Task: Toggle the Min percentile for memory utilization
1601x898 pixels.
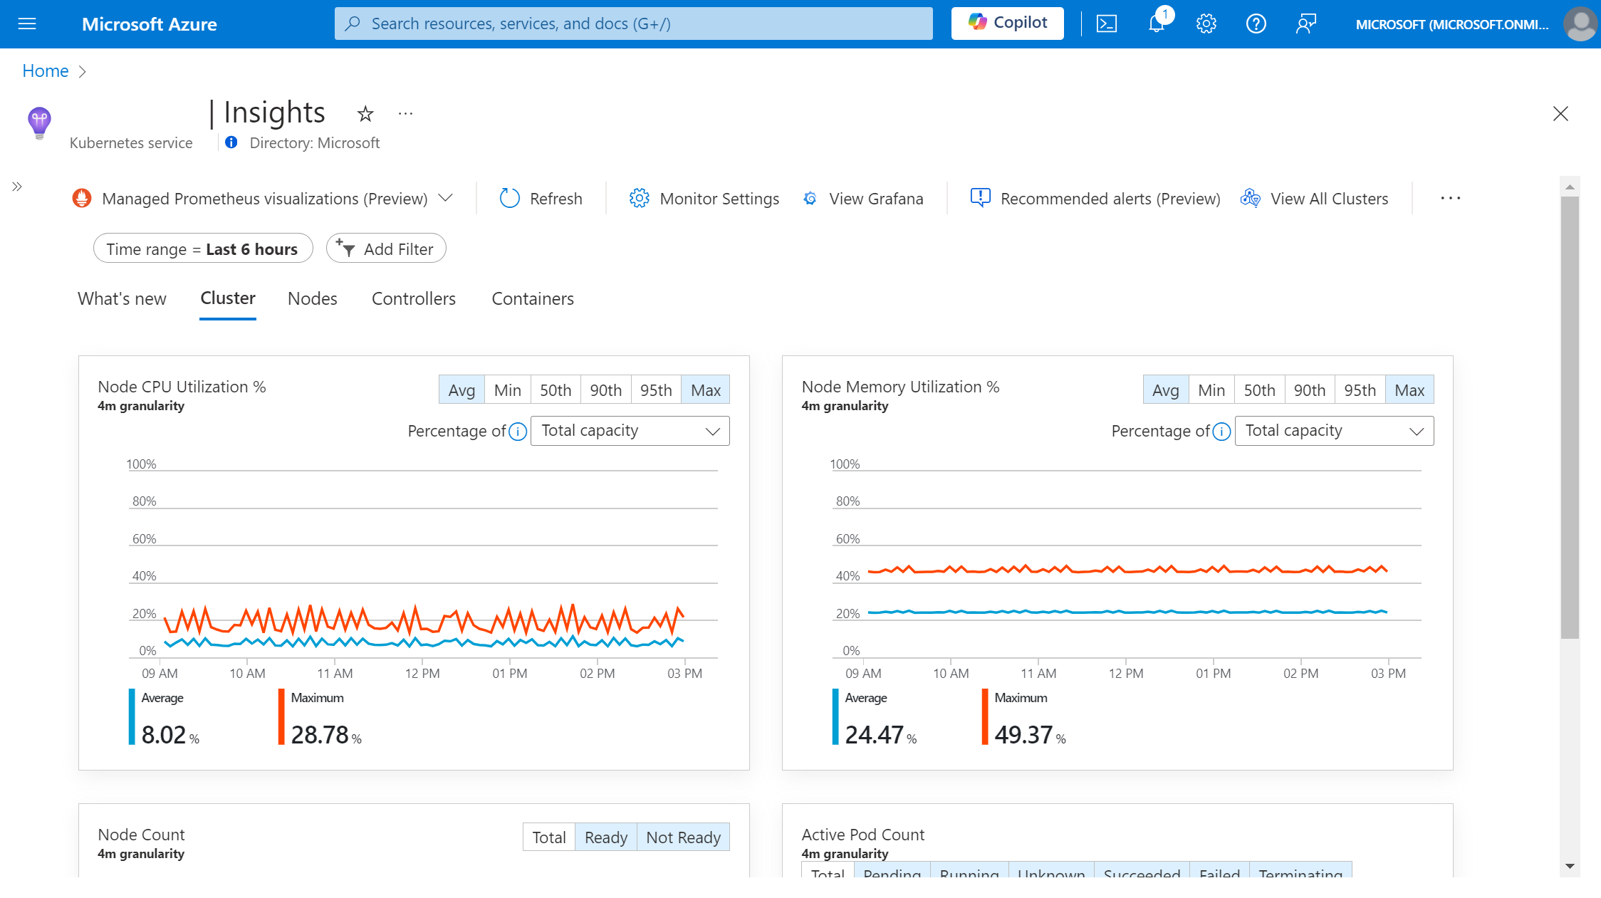Action: [x=1209, y=390]
